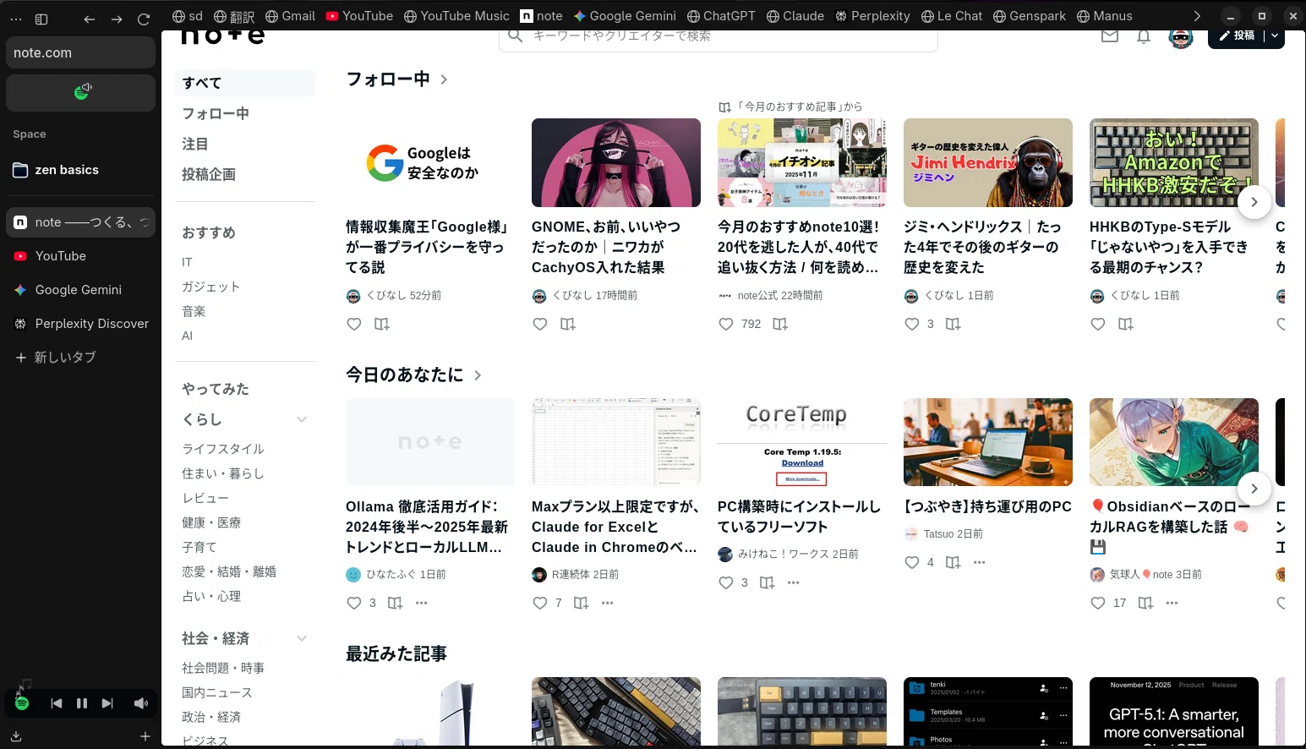
Task: Click the search magnifier icon
Action: coord(515,36)
